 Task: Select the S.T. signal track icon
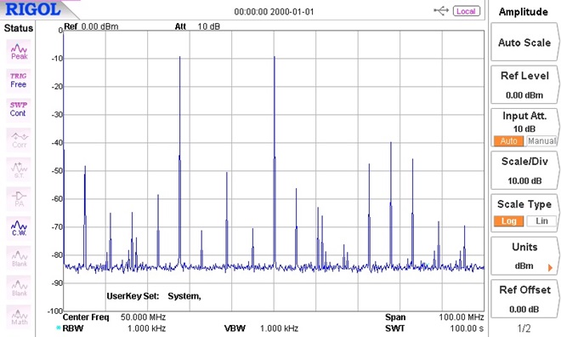pos(19,169)
